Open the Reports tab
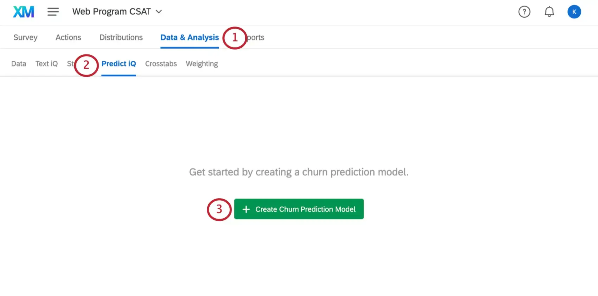 pyautogui.click(x=255, y=37)
